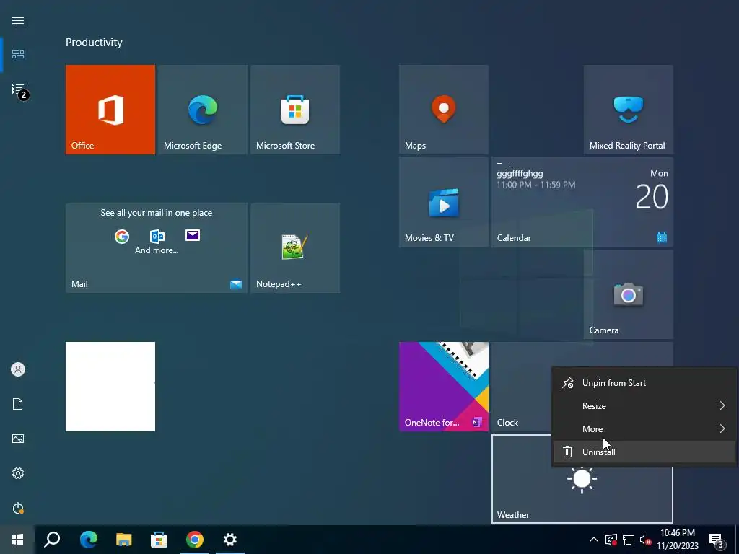Open the Microsoft Store tile
This screenshot has width=739, height=554.
295,110
